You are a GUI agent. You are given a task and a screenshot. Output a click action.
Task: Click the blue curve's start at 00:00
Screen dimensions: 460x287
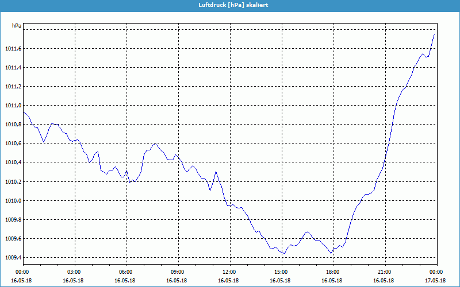(24, 113)
